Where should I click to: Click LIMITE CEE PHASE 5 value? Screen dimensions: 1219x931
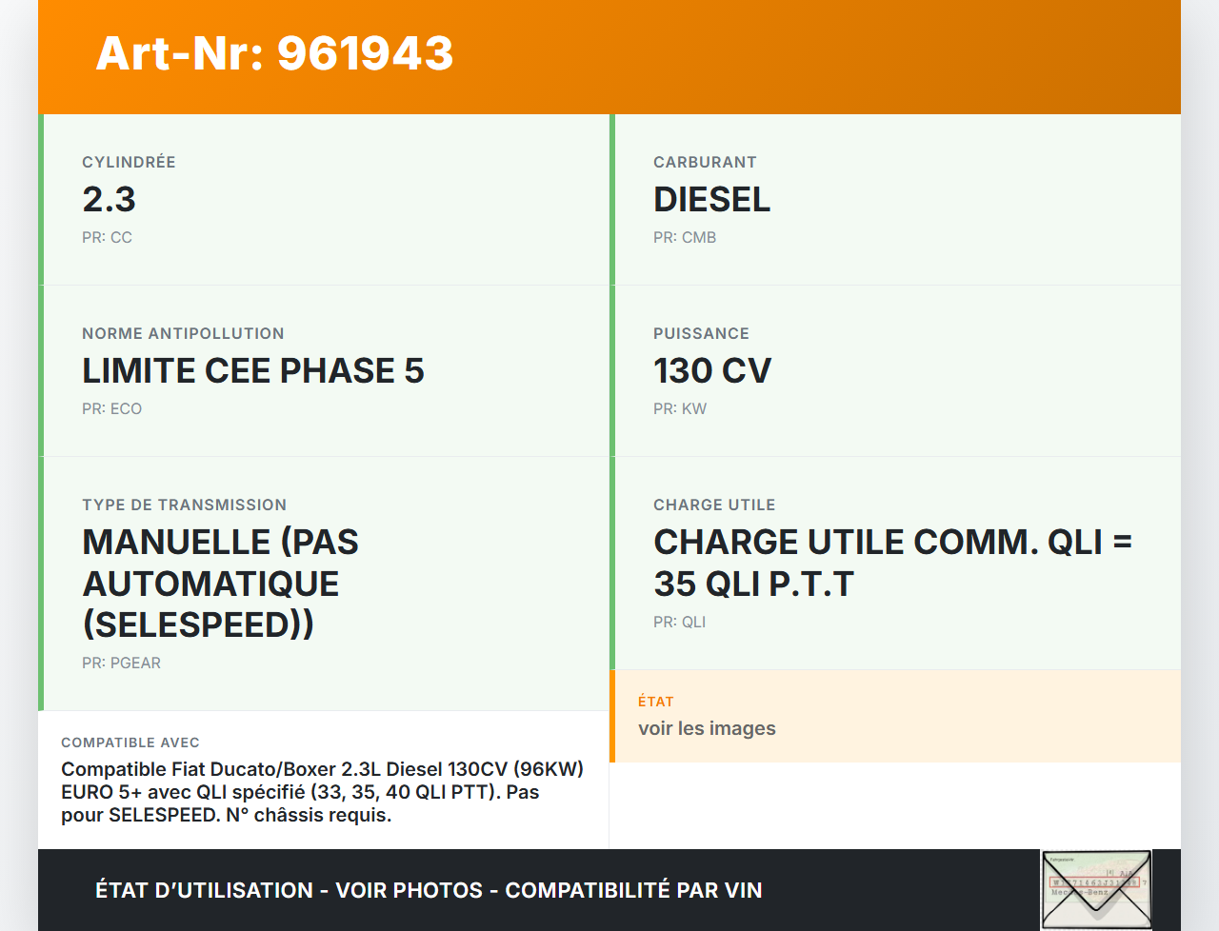click(253, 371)
